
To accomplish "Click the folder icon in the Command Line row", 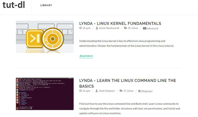I will (121, 91).
